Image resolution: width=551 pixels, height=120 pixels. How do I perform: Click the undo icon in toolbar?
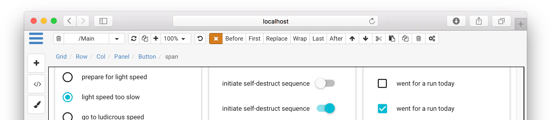(x=200, y=39)
